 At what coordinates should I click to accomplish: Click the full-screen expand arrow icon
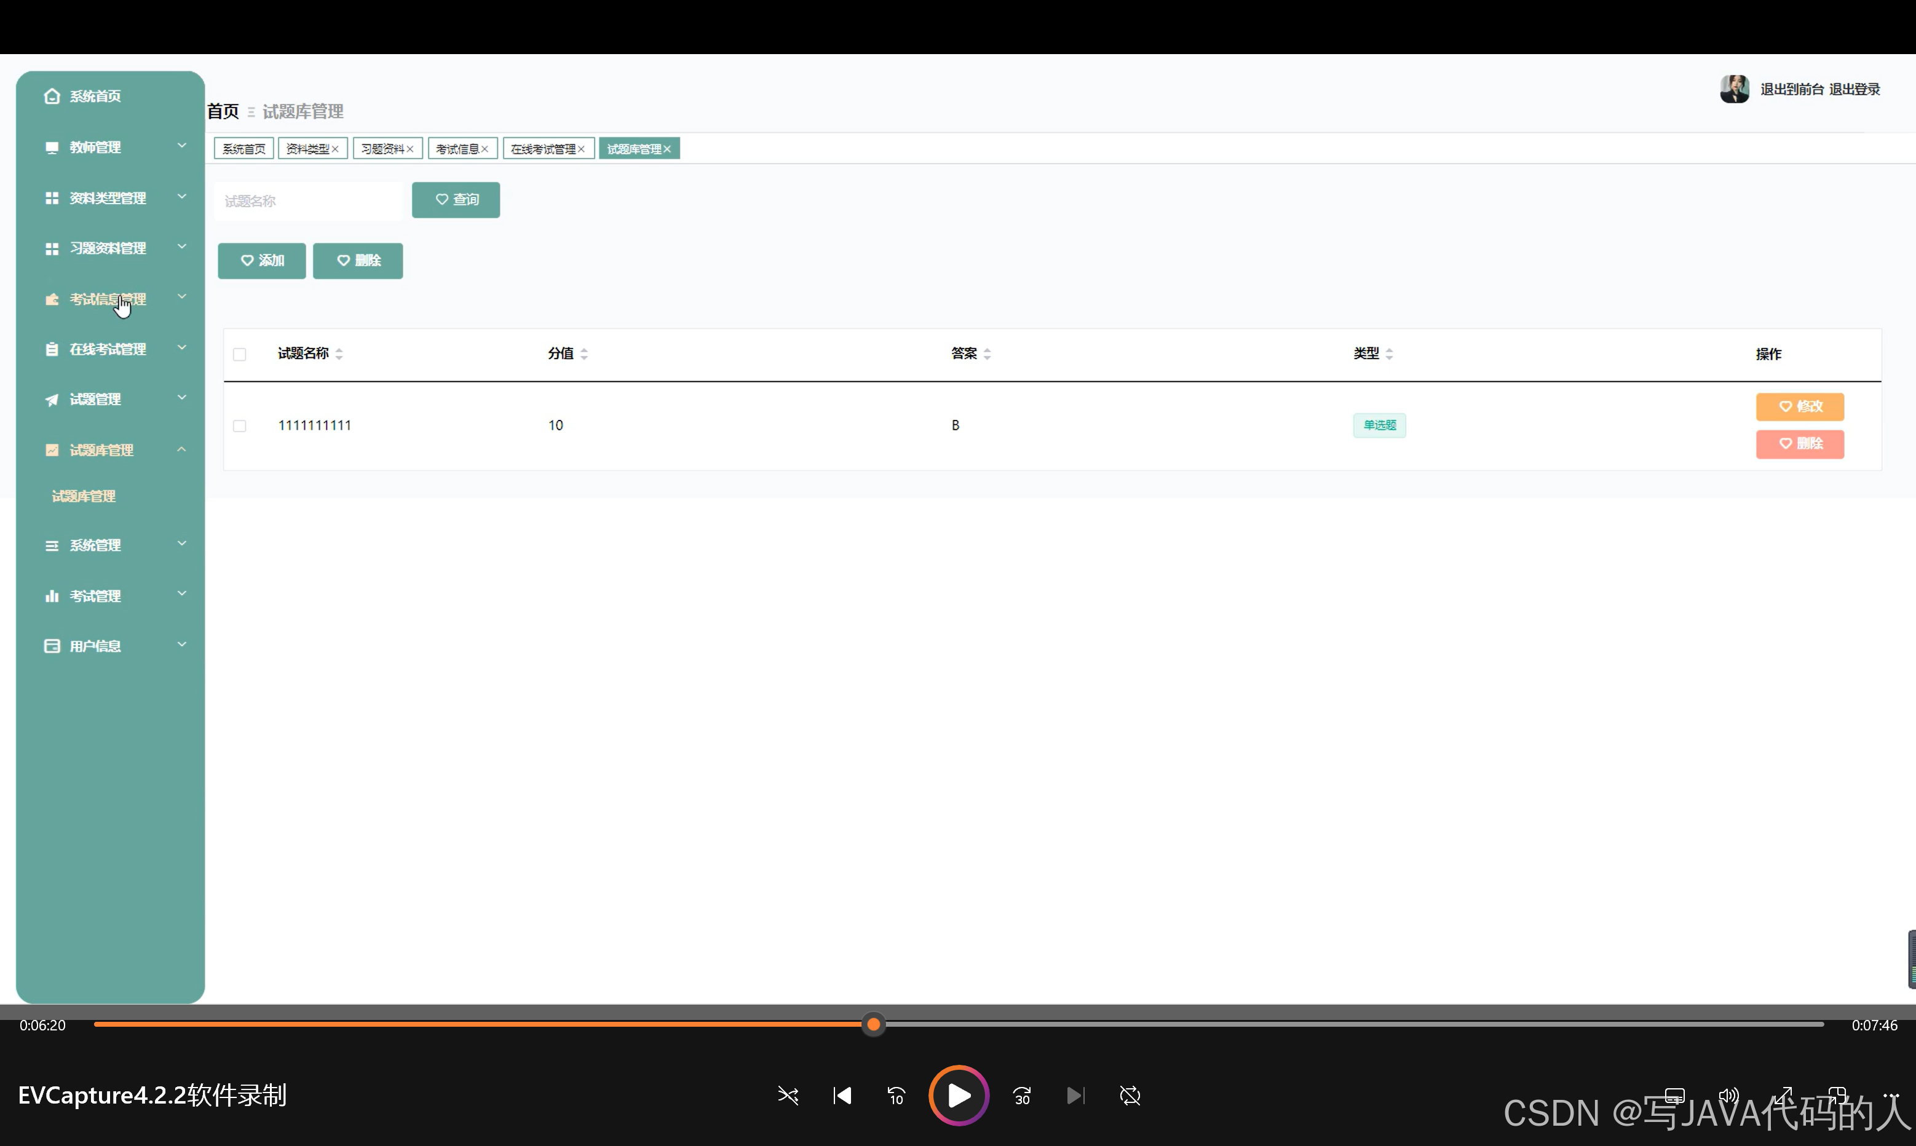click(1783, 1095)
